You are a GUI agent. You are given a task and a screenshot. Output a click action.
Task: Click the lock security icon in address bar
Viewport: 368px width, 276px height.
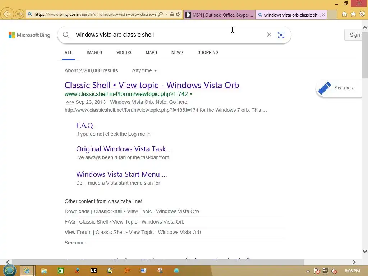pyautogui.click(x=172, y=14)
